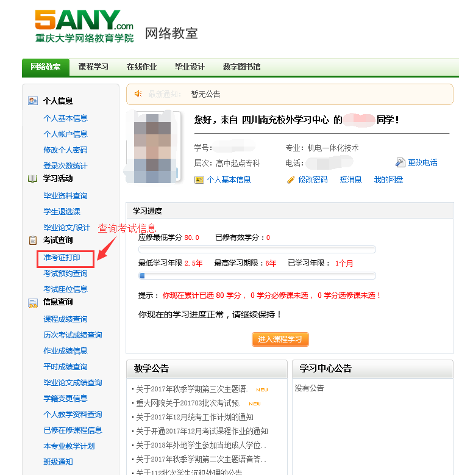The width and height of the screenshot is (459, 475).
Task: Click the 更改电话 edit icon
Action: click(x=400, y=162)
